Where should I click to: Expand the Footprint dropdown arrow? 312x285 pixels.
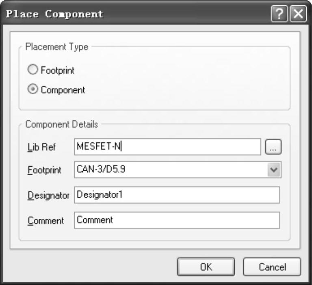274,170
